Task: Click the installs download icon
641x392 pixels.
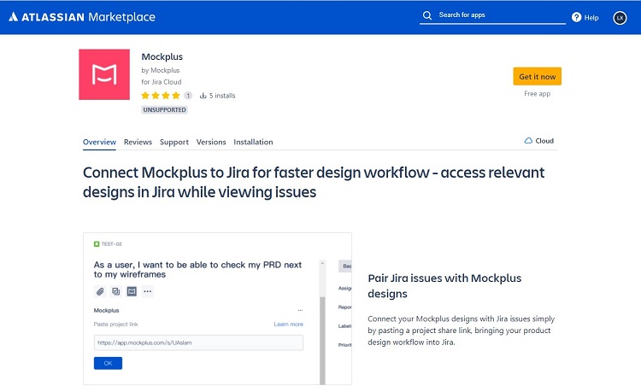Action: coord(203,96)
